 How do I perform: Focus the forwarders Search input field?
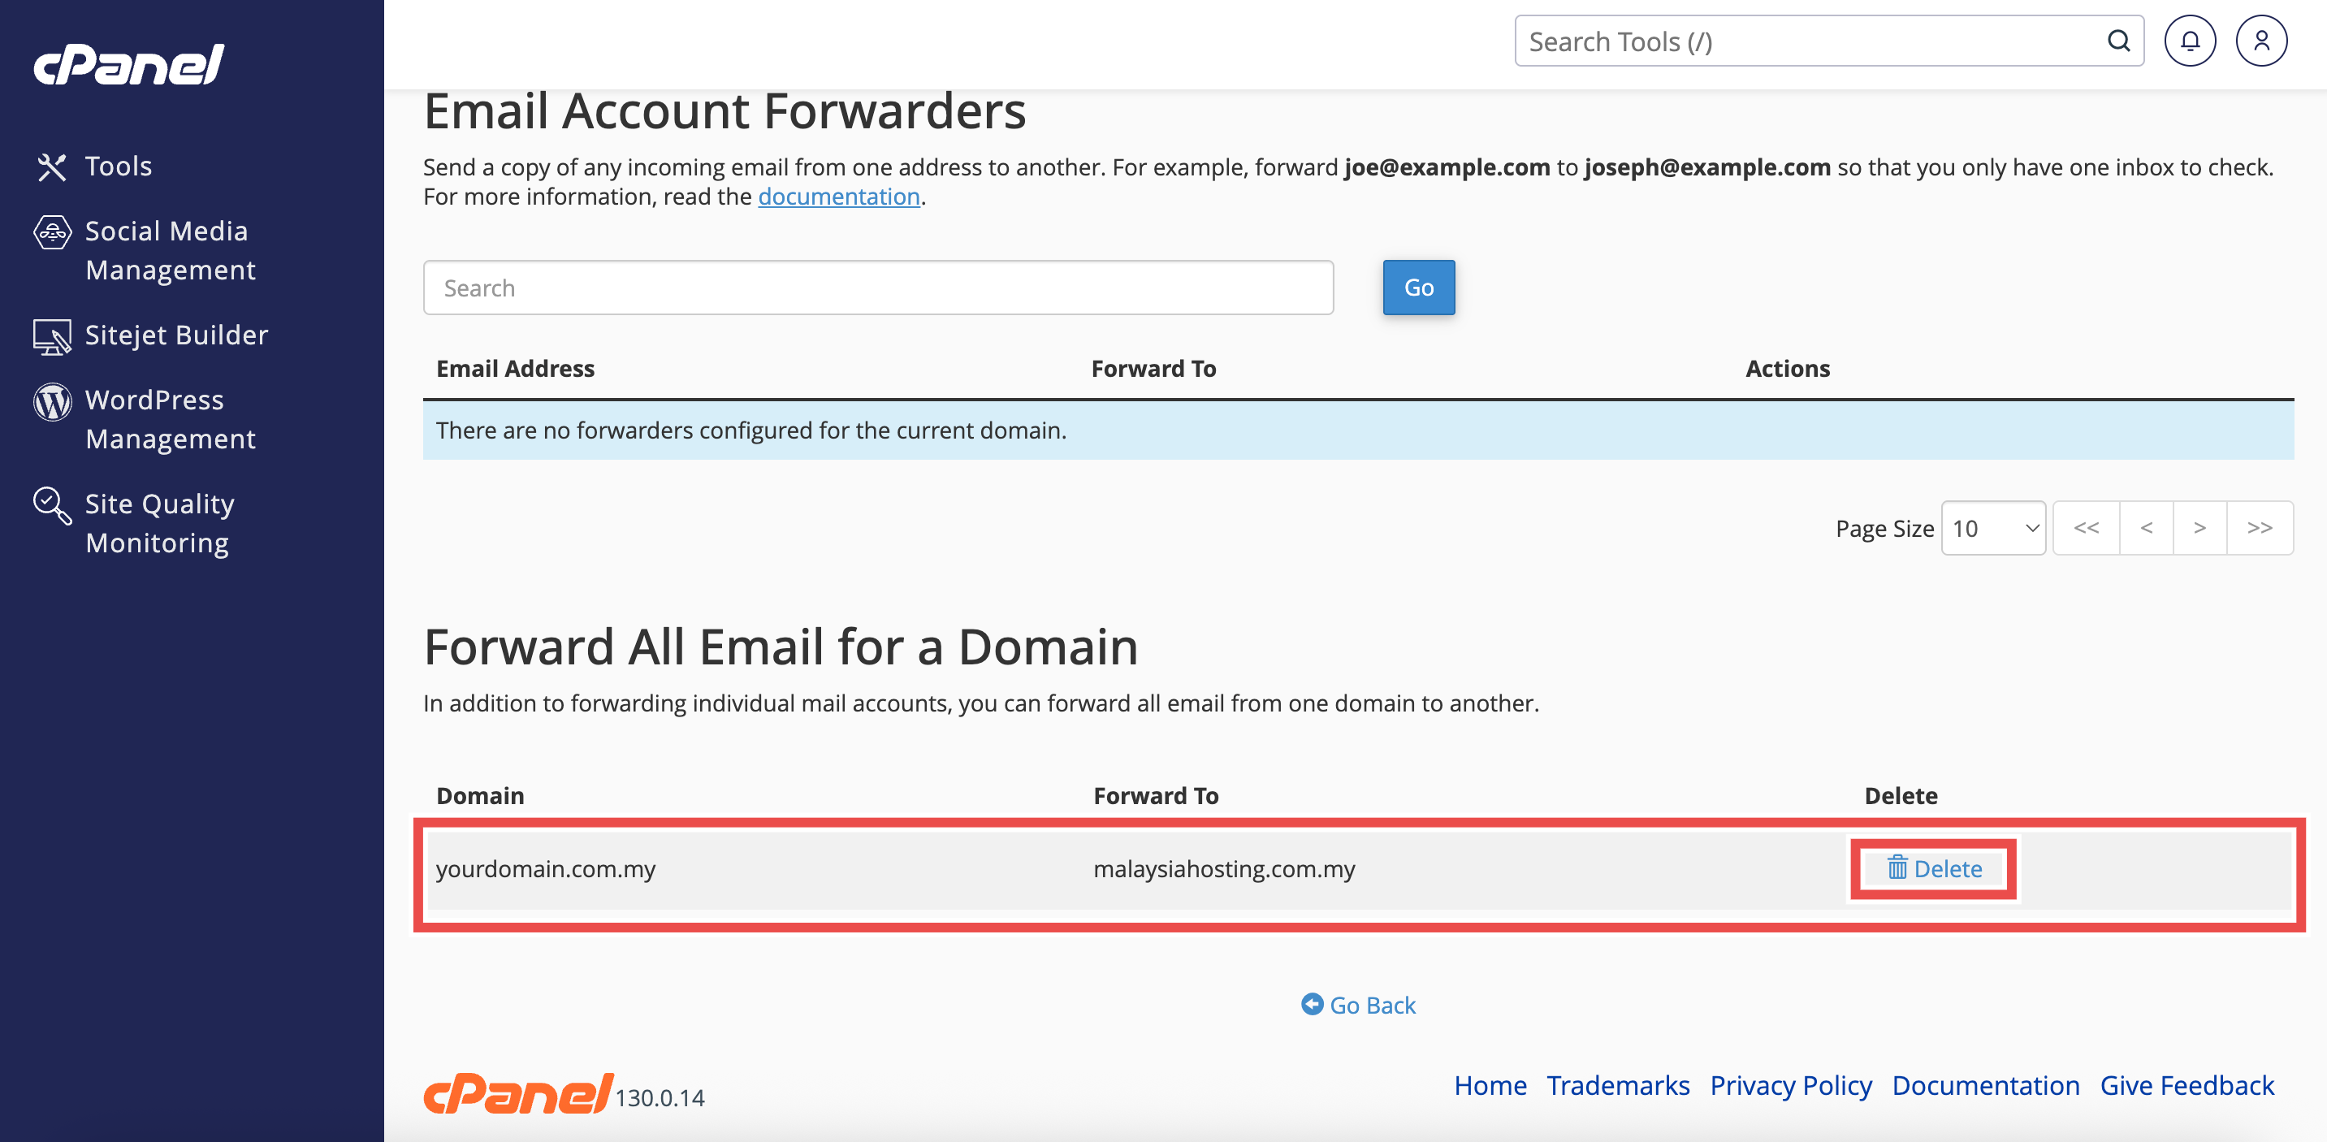[x=878, y=288]
